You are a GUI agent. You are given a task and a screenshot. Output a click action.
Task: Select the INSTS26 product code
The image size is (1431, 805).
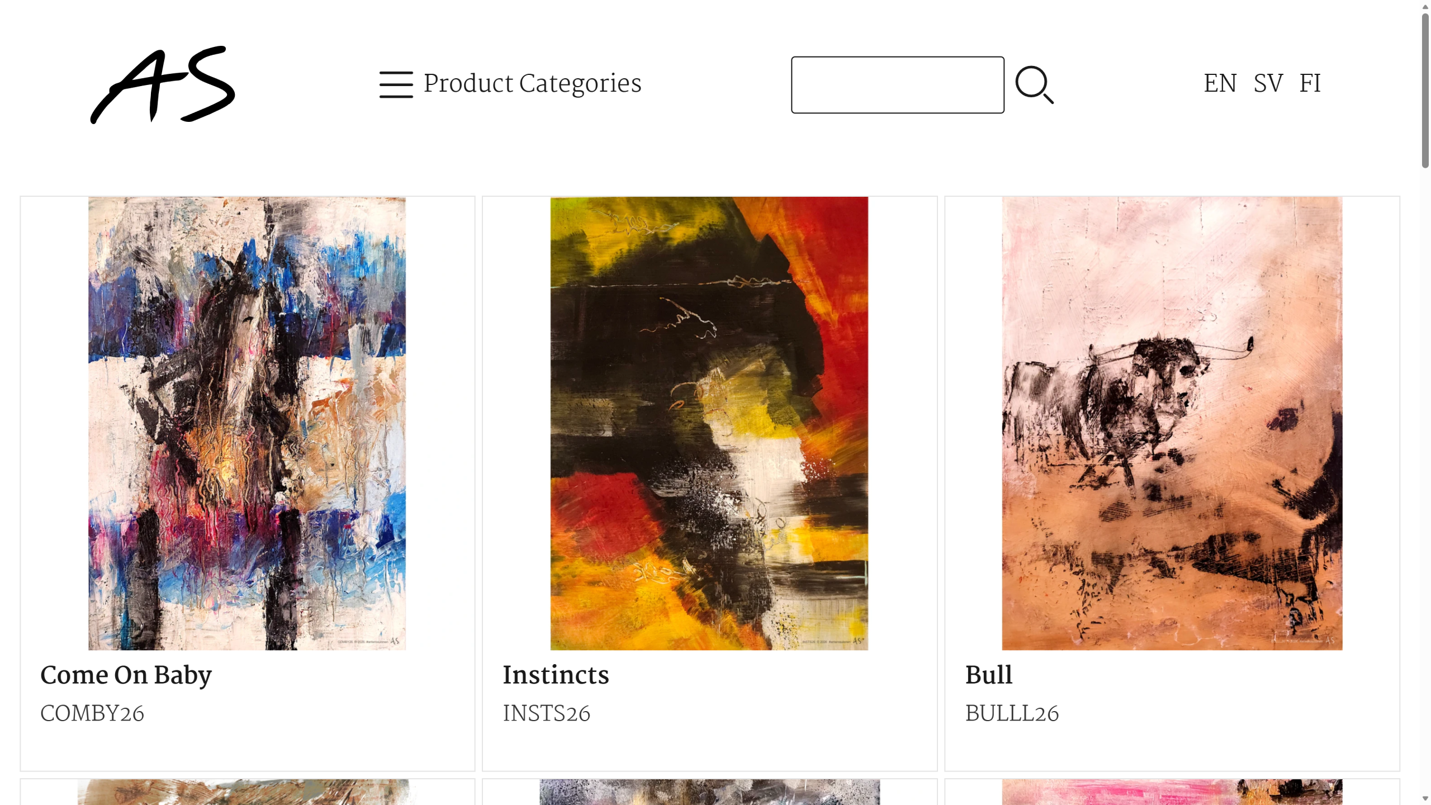(546, 713)
